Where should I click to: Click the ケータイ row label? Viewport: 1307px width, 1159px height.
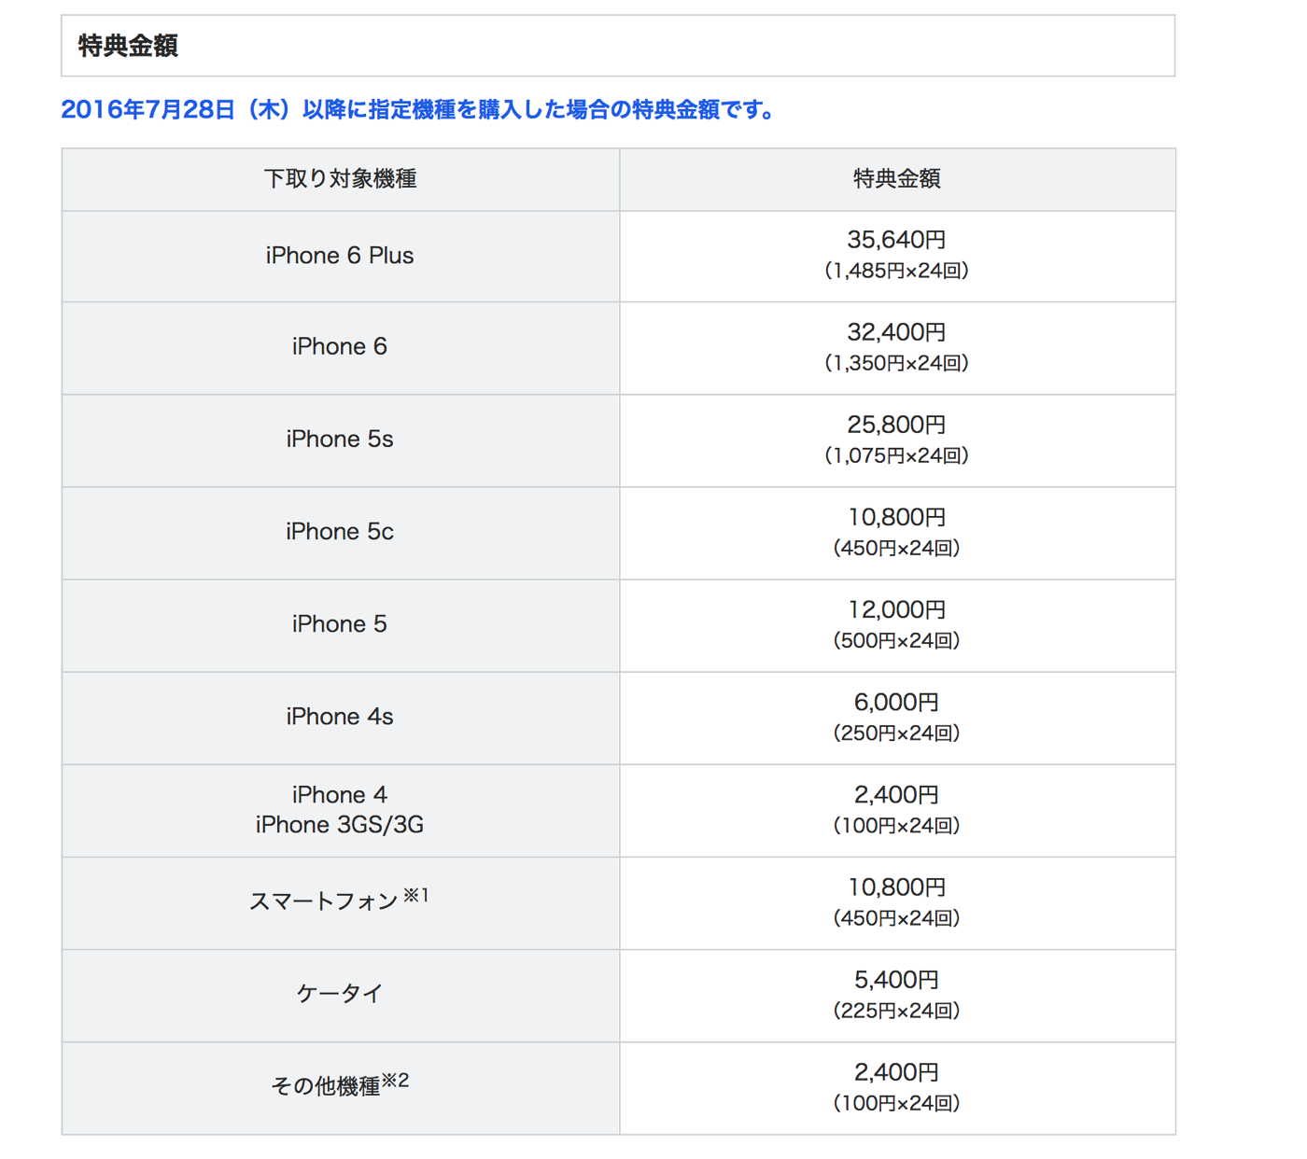[x=340, y=994]
